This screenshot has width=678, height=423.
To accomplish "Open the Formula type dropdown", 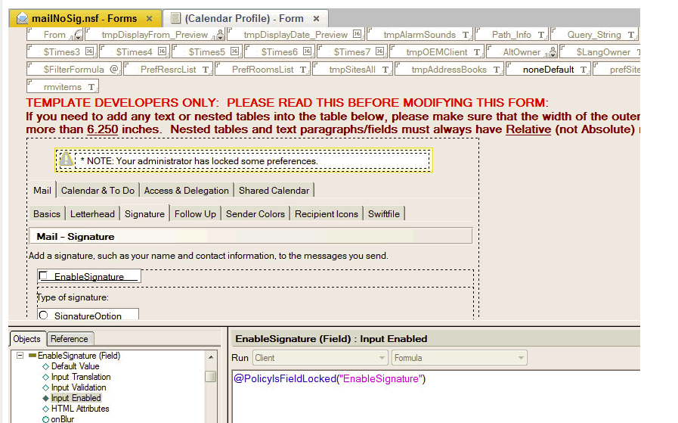I will 459,358.
